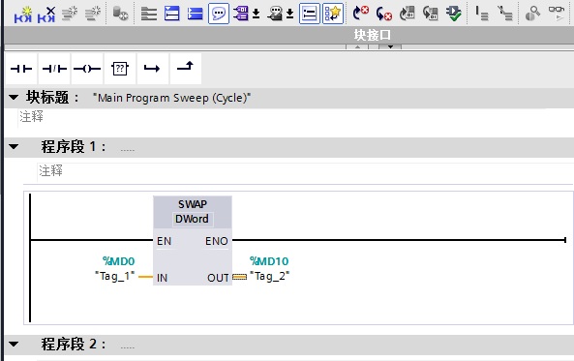Click the Reset start values database icon
Image resolution: width=574 pixels, height=361 pixels.
click(x=120, y=14)
